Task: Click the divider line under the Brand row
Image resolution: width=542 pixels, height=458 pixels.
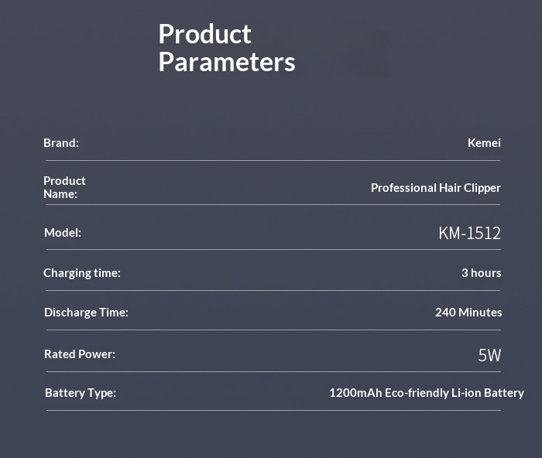Action: [273, 161]
